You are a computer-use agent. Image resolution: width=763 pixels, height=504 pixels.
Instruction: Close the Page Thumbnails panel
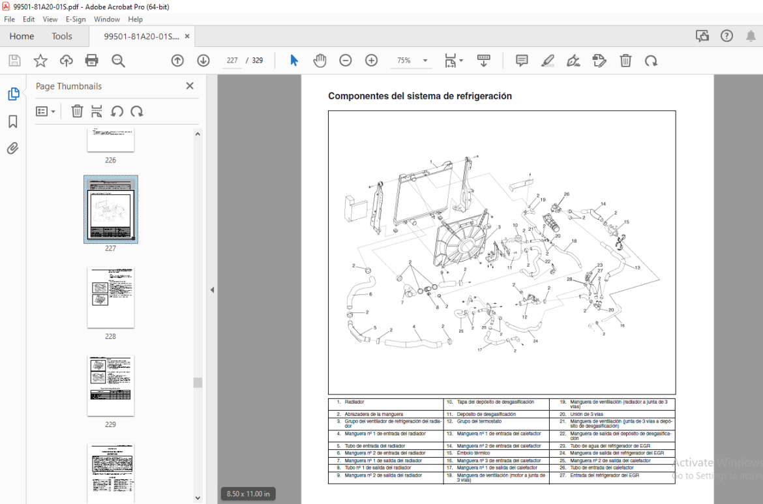(x=190, y=85)
